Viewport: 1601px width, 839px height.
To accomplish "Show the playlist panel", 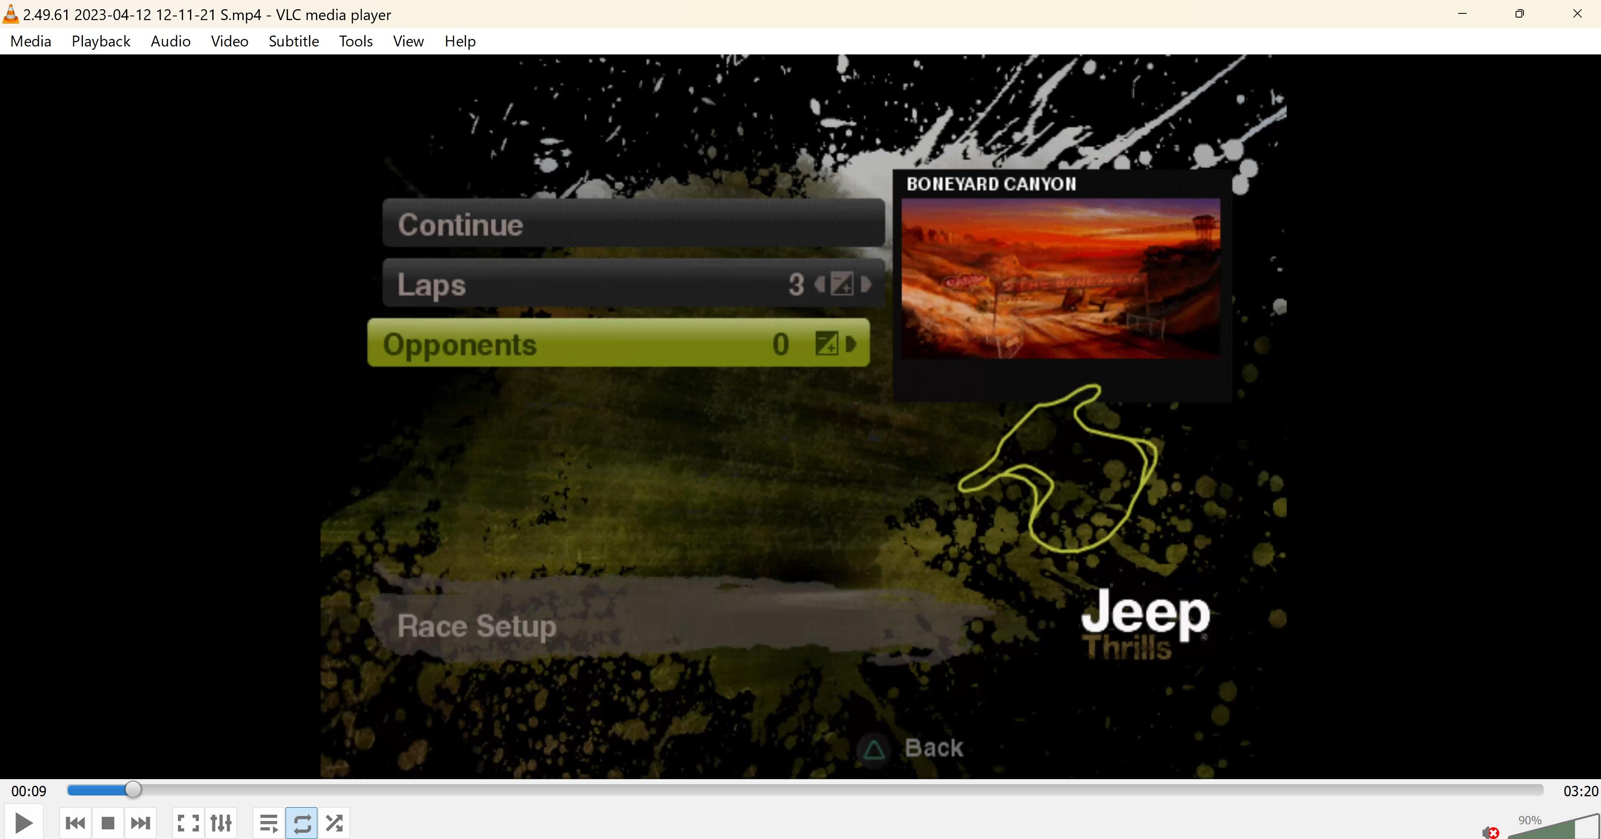I will (x=268, y=823).
